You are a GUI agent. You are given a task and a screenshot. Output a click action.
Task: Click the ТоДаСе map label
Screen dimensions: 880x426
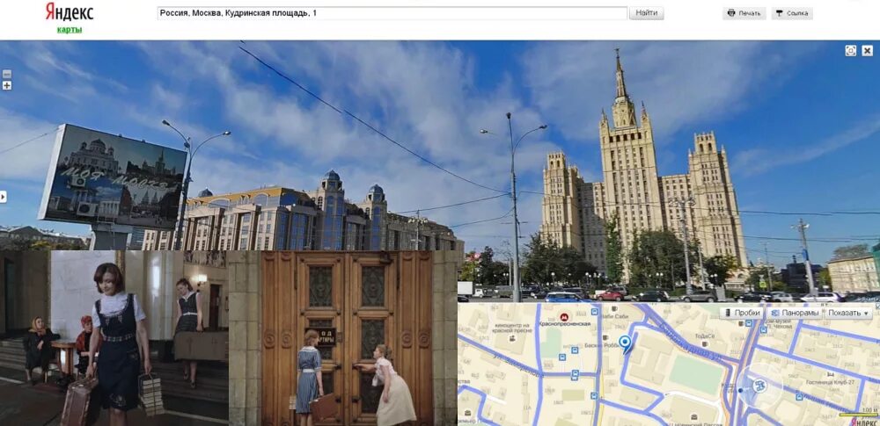(x=705, y=336)
